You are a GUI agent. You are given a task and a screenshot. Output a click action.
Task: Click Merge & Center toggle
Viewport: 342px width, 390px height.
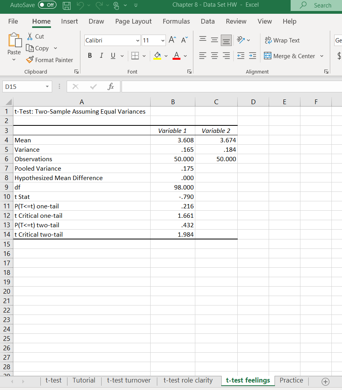click(290, 56)
